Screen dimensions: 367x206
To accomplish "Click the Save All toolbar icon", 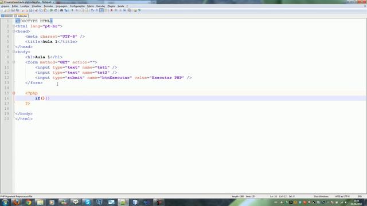I will [x=17, y=10].
